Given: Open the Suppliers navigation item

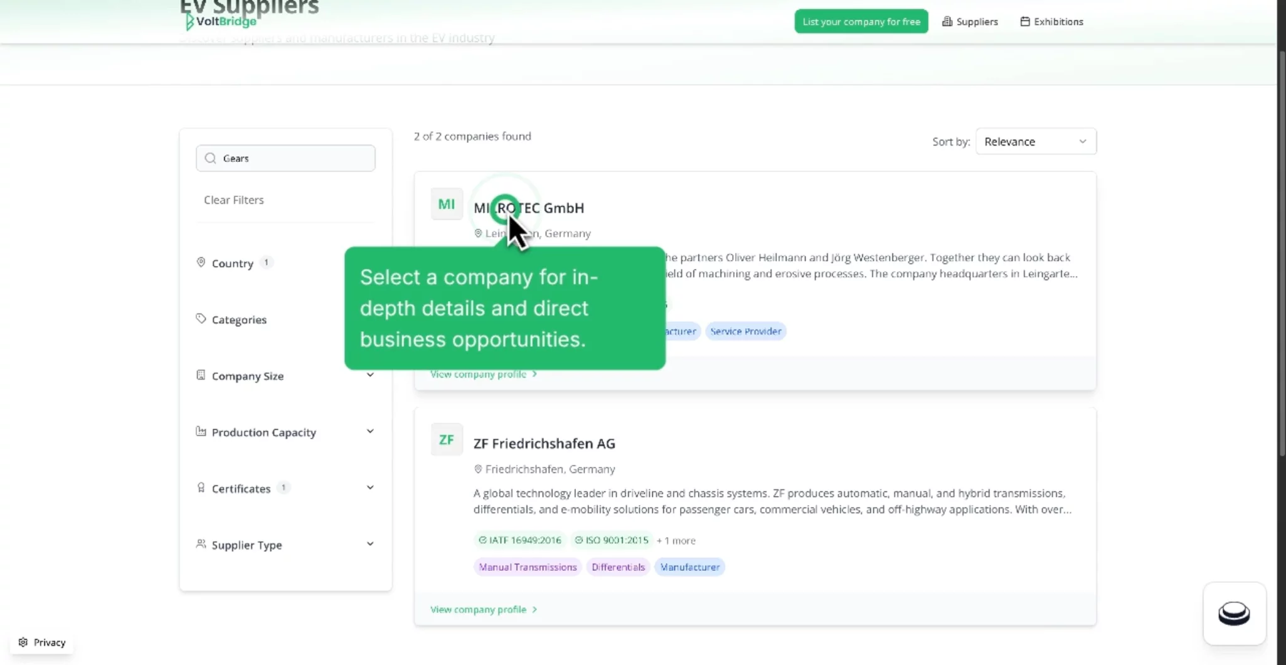Looking at the screenshot, I should click(970, 22).
